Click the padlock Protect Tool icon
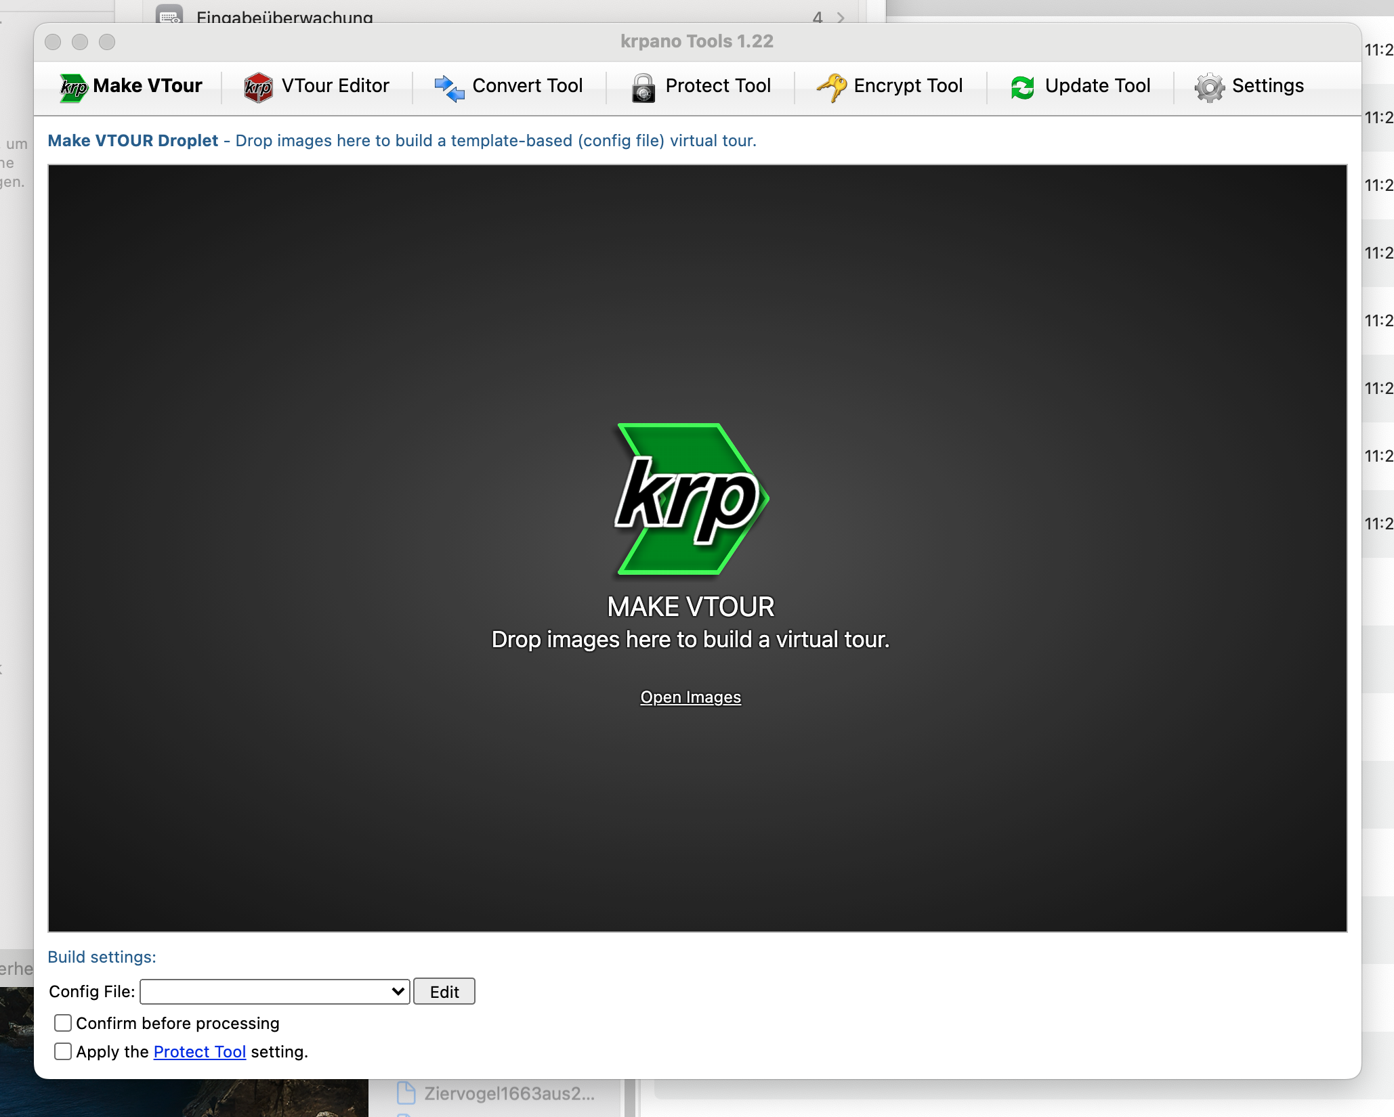1394x1117 pixels. [x=643, y=87]
